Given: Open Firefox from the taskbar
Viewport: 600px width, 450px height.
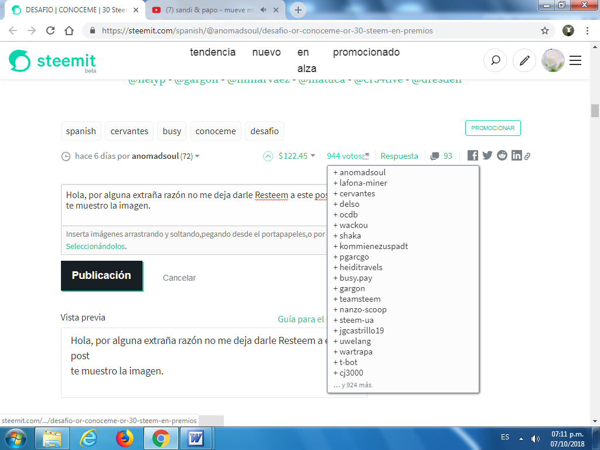Looking at the screenshot, I should pyautogui.click(x=124, y=438).
